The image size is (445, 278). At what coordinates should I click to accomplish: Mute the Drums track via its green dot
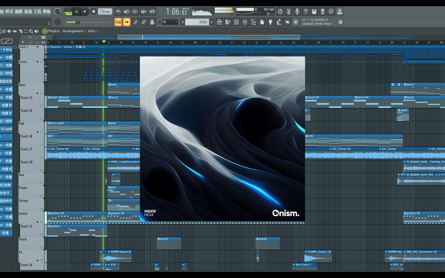(41, 62)
